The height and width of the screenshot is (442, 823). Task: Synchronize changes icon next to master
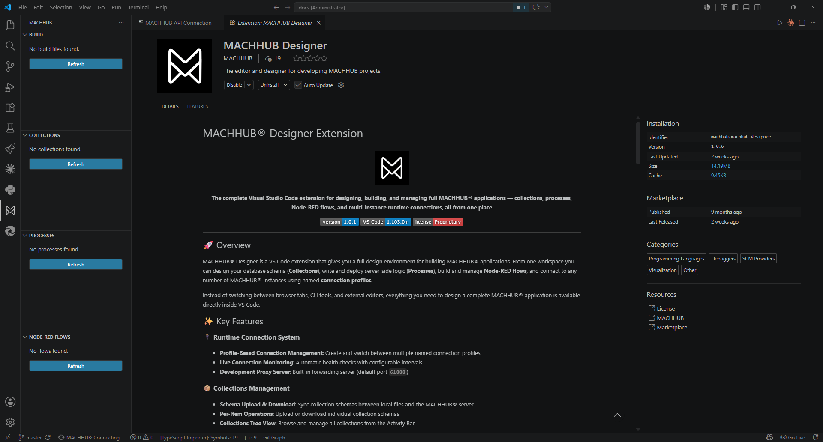(x=48, y=437)
